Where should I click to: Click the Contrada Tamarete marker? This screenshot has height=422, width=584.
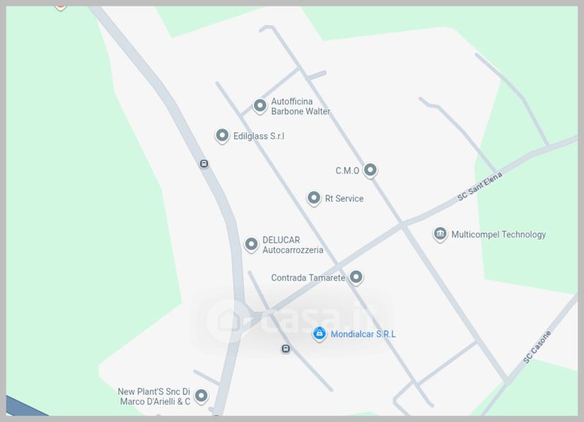[x=356, y=278]
